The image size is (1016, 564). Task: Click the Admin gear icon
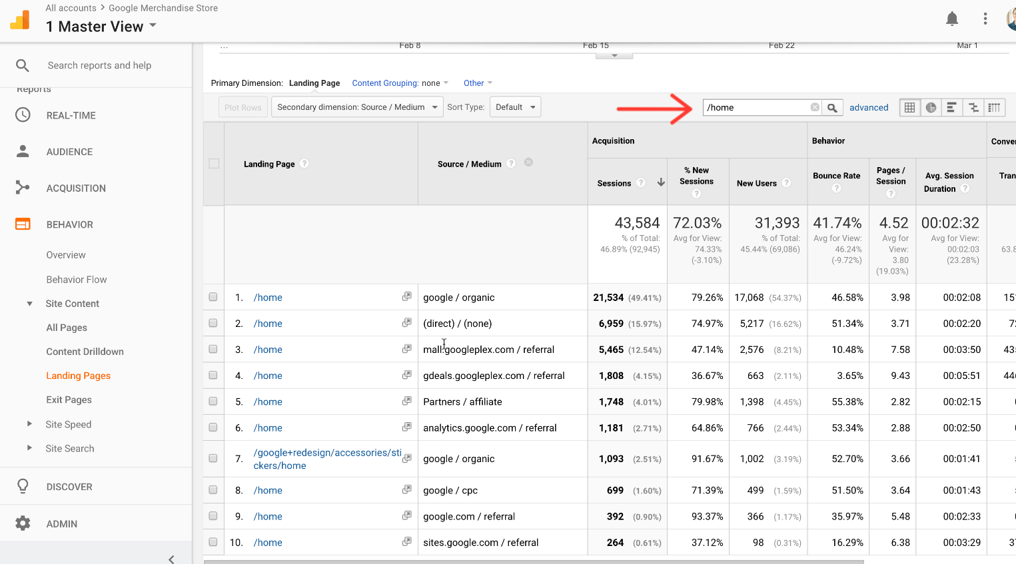tap(23, 523)
